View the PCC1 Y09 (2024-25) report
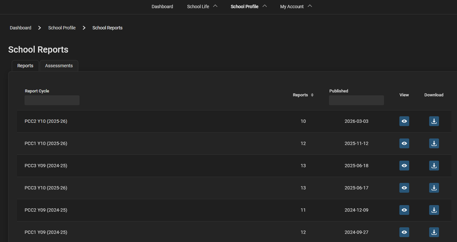The width and height of the screenshot is (457, 242). pyautogui.click(x=404, y=232)
